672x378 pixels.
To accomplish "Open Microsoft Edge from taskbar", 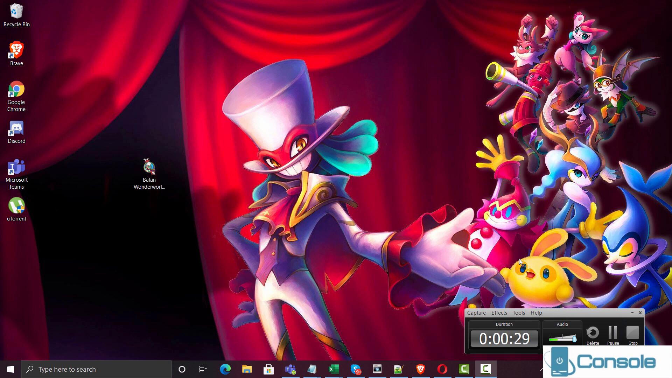I will [x=225, y=369].
